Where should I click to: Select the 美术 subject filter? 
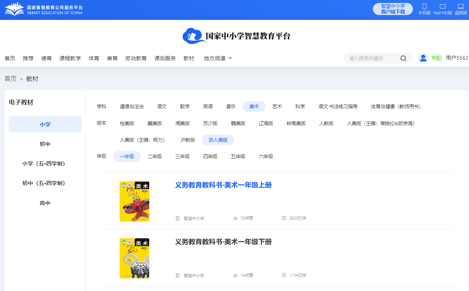pos(254,106)
